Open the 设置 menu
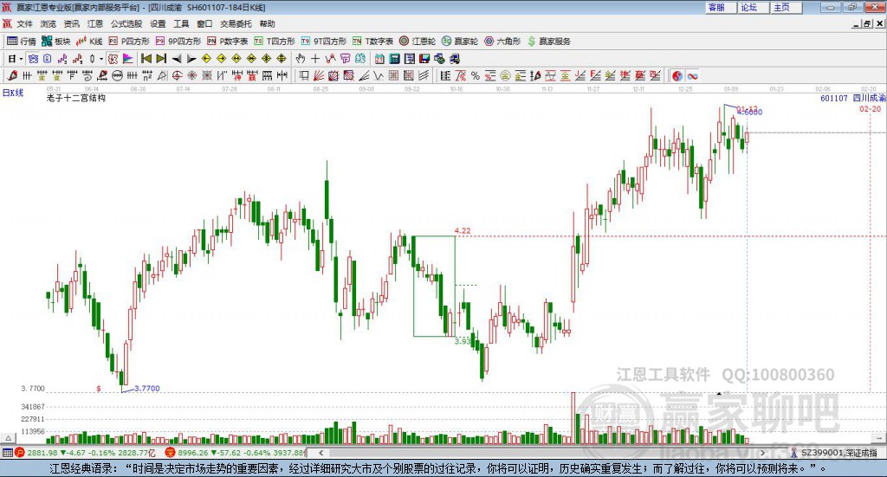 (x=158, y=23)
